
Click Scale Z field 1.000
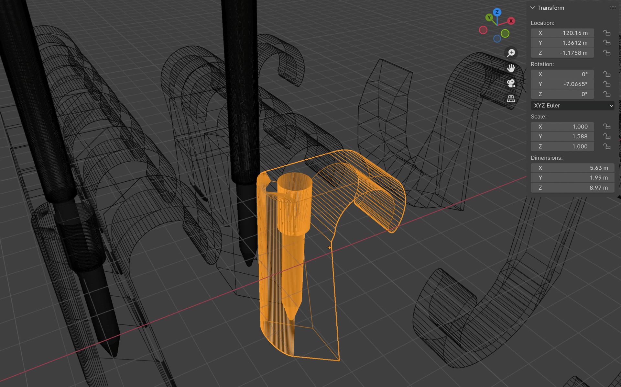(x=562, y=146)
